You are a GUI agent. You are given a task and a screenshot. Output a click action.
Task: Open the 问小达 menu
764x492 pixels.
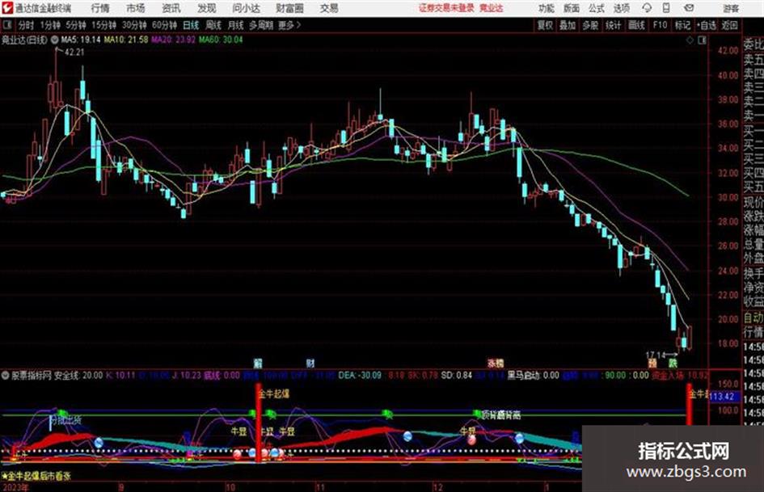click(x=246, y=8)
